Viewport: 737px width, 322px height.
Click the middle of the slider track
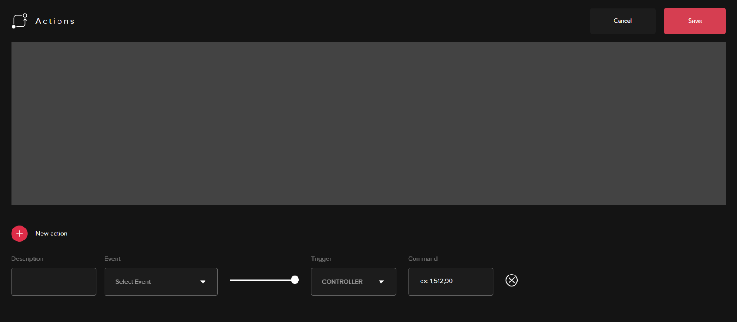pos(262,280)
